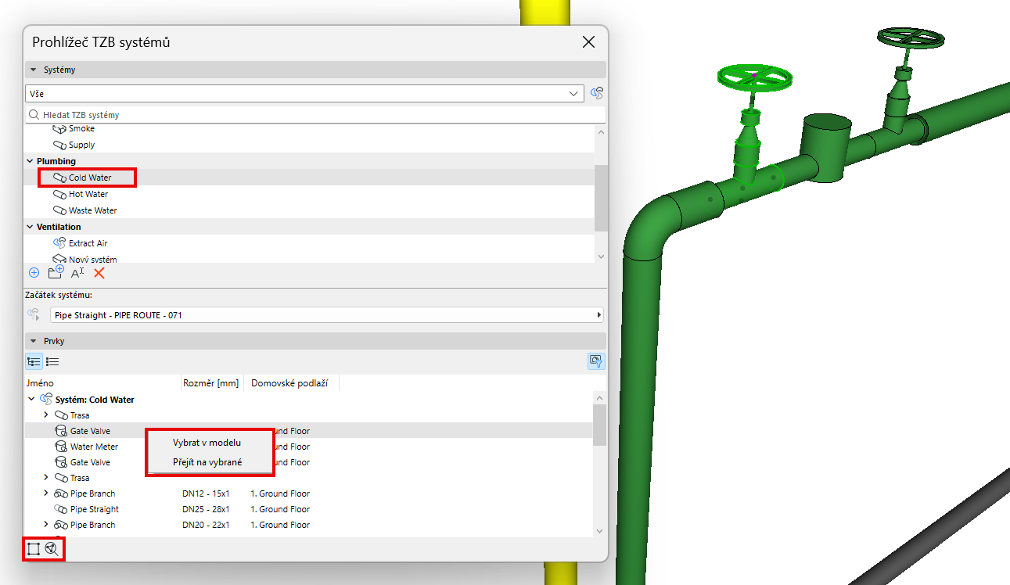Select the Hot Water system
This screenshot has width=1010, height=585.
pyautogui.click(x=88, y=194)
